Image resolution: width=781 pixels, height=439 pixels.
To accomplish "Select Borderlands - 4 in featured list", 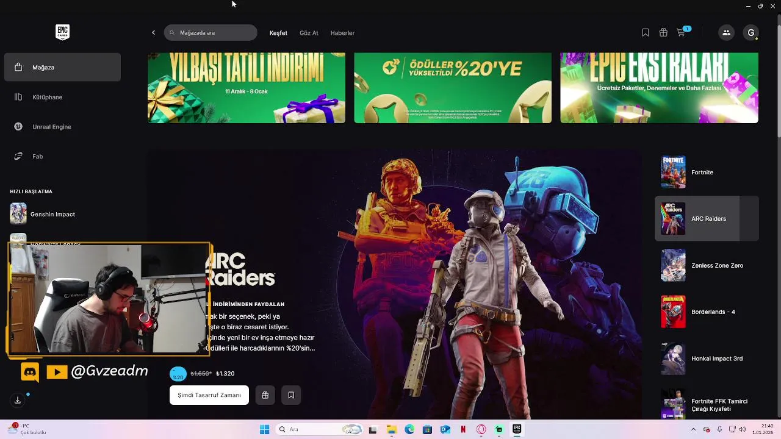I will click(x=707, y=312).
